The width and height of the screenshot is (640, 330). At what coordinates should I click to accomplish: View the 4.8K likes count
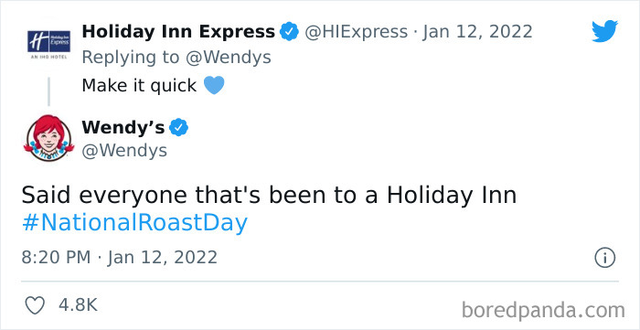(x=78, y=305)
